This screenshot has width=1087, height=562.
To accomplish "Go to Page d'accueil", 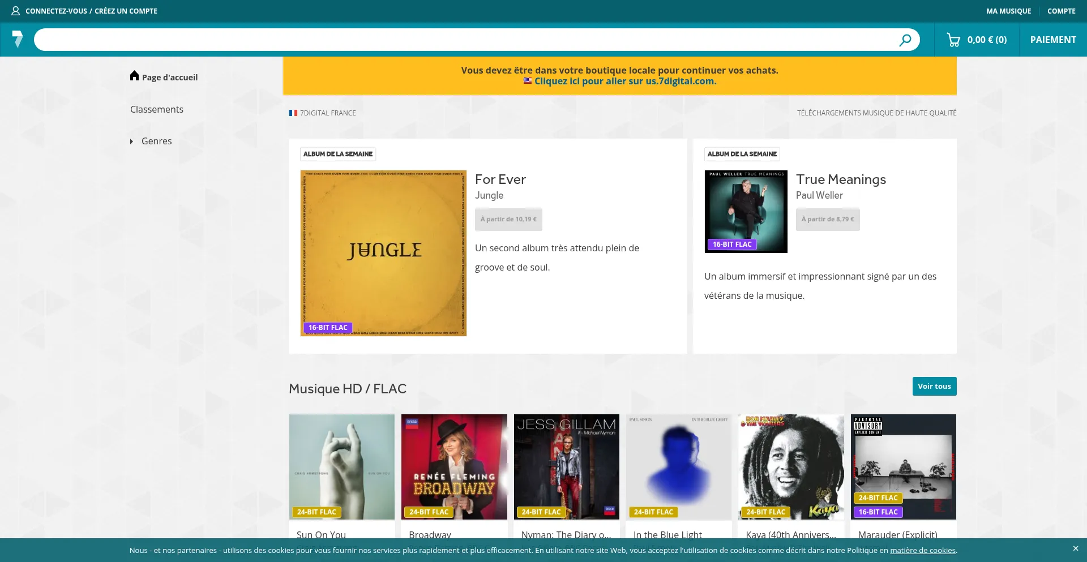I will click(170, 78).
